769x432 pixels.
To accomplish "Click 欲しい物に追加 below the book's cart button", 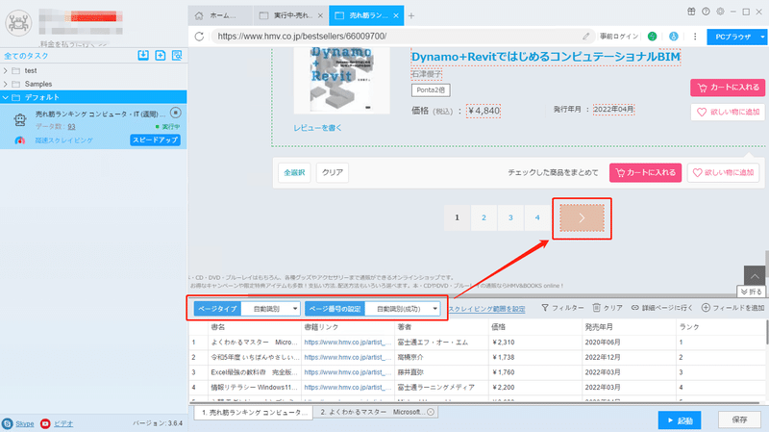I will (728, 113).
